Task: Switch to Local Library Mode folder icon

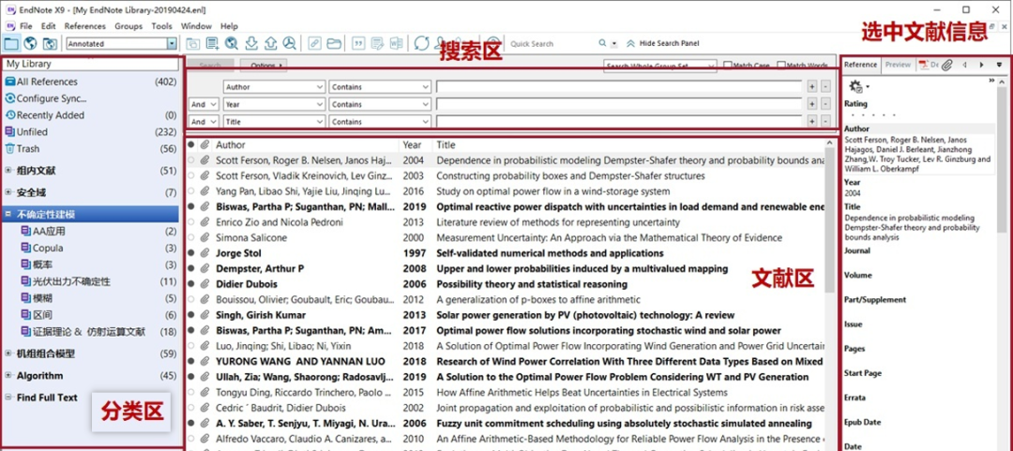Action: [x=11, y=44]
